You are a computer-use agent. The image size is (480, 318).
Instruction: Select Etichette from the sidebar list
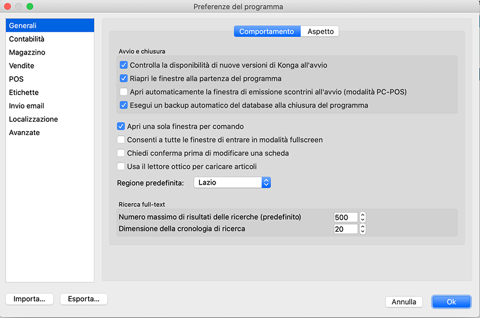[x=23, y=92]
